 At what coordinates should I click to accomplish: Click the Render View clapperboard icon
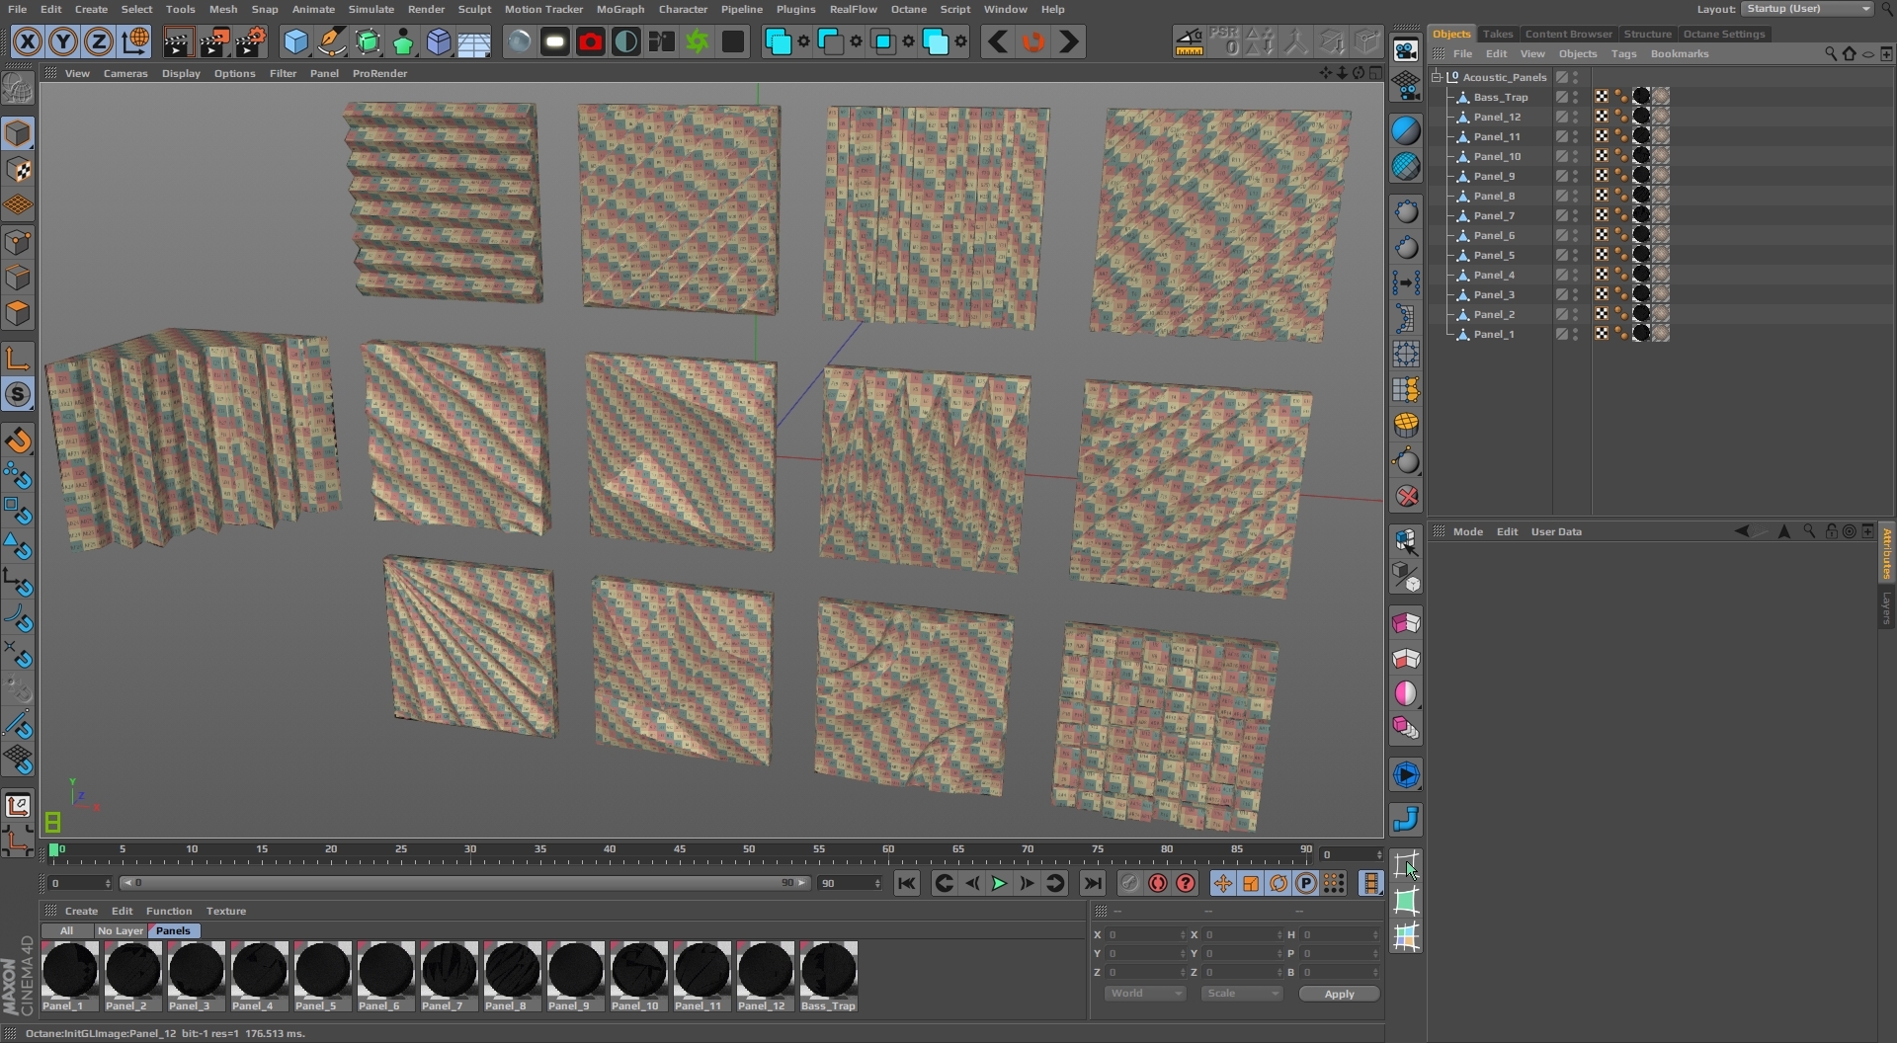[178, 42]
